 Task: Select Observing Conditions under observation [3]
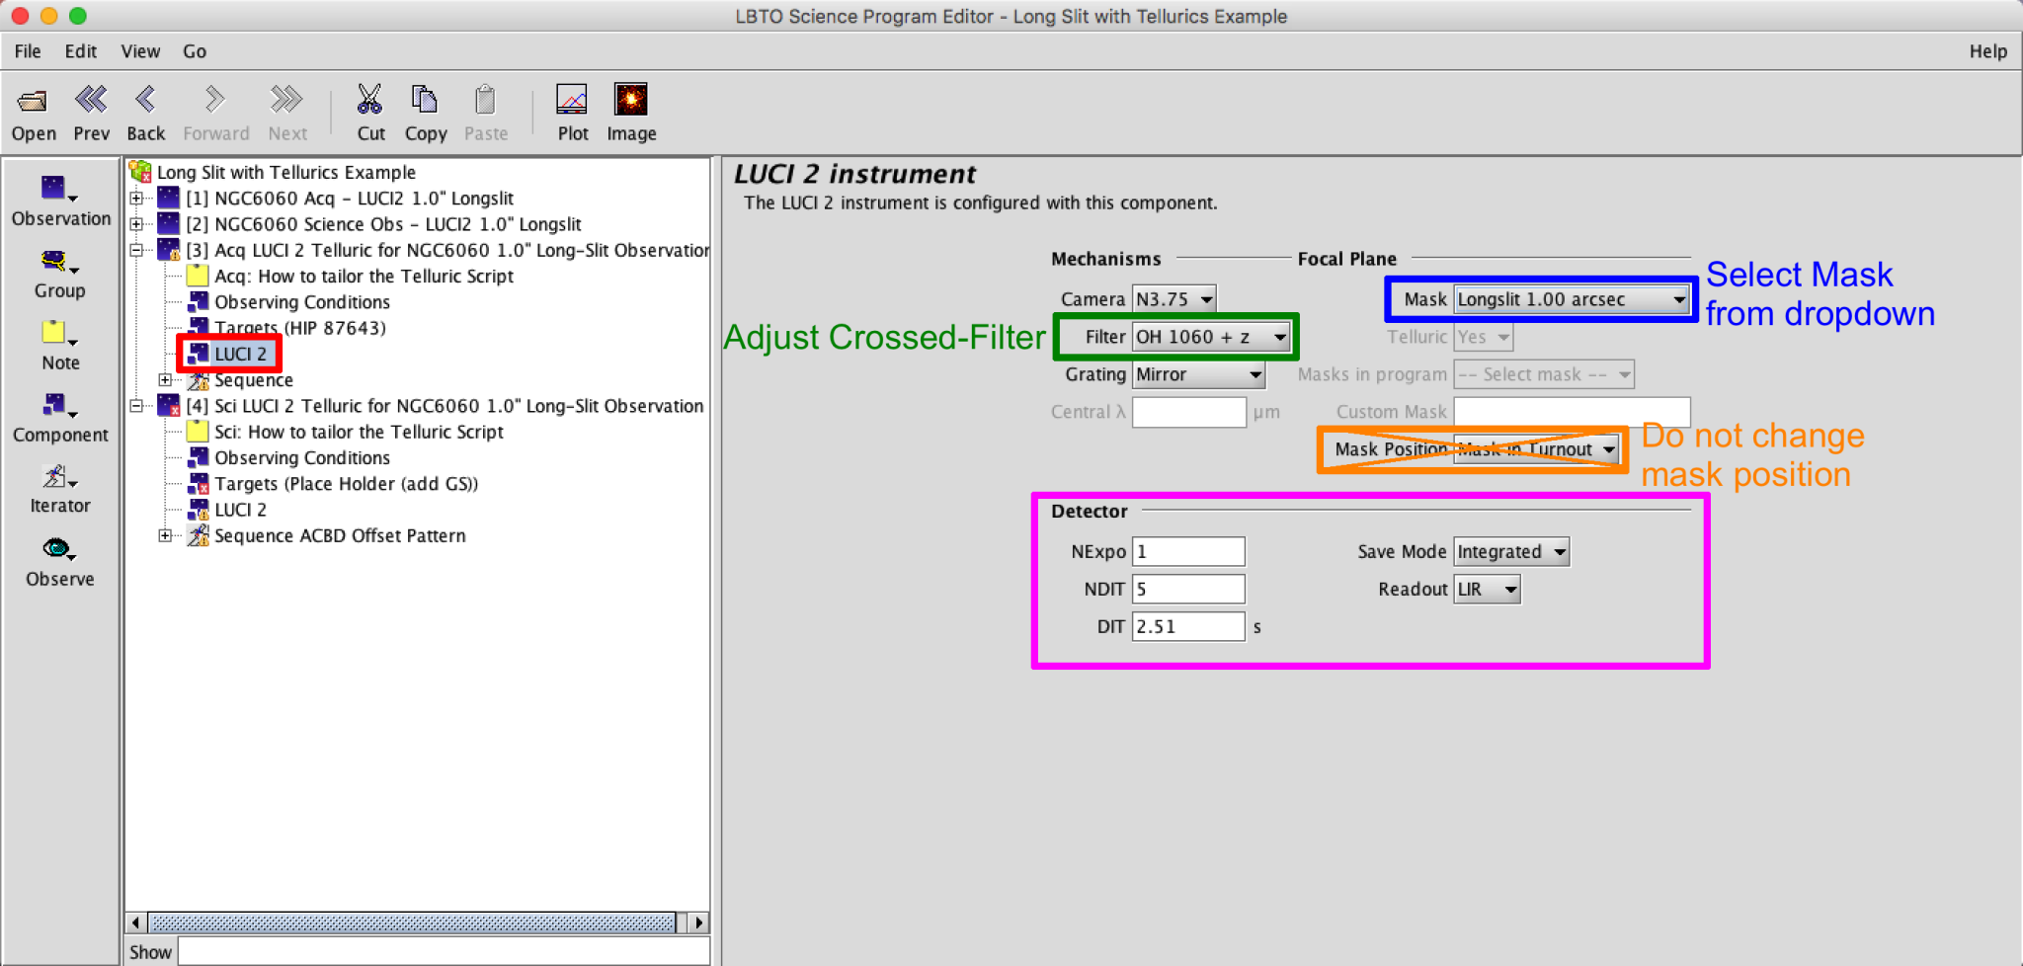[x=302, y=301]
